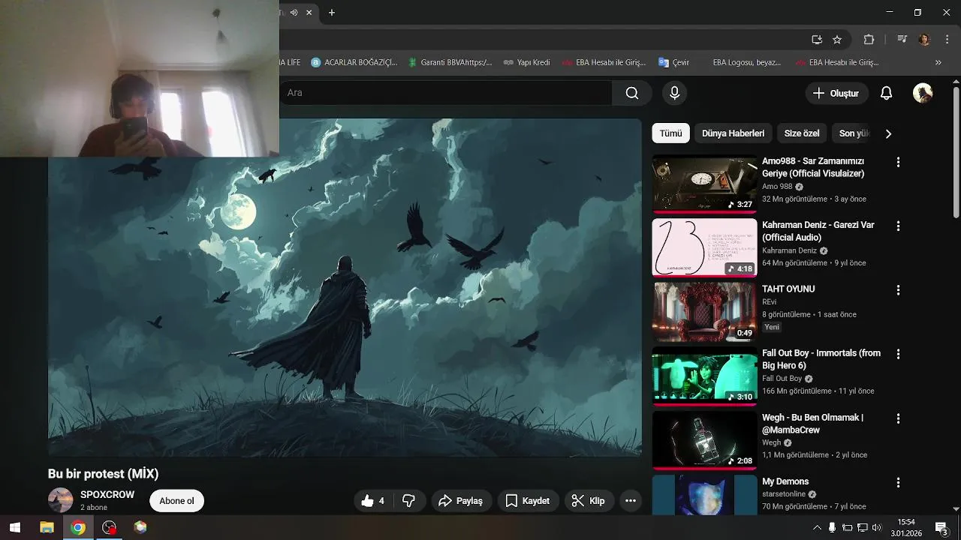Open options for Kahraman Deniz video
The height and width of the screenshot is (540, 961).
(898, 226)
